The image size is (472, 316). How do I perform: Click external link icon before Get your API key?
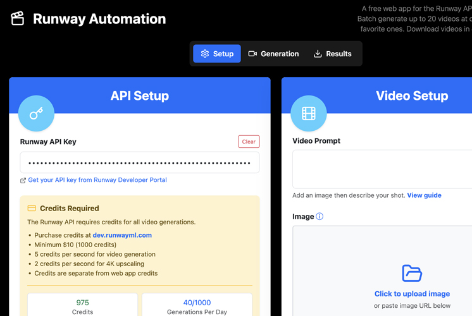23,181
